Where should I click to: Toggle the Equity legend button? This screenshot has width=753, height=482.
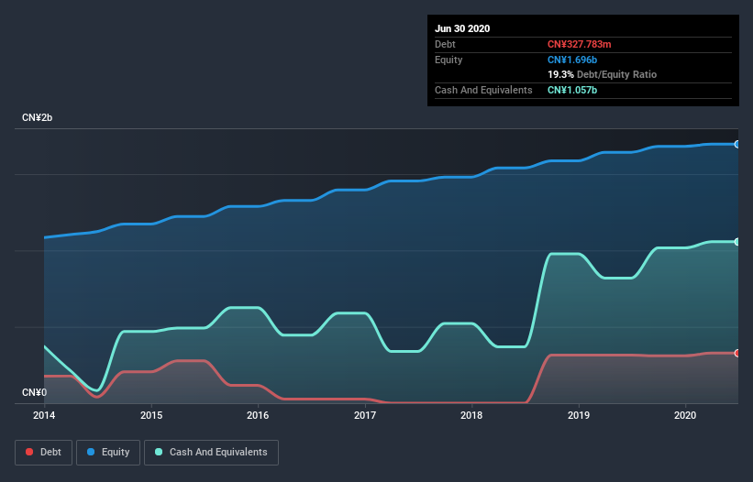click(108, 453)
